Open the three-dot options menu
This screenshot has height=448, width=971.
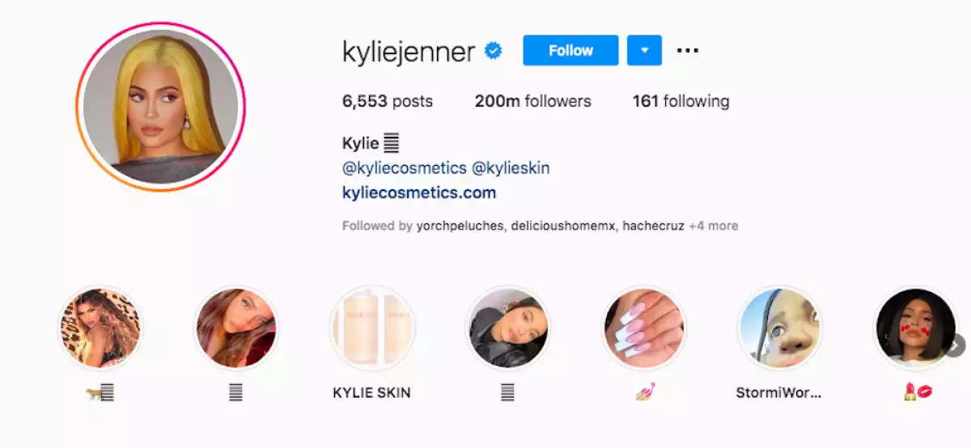[688, 50]
